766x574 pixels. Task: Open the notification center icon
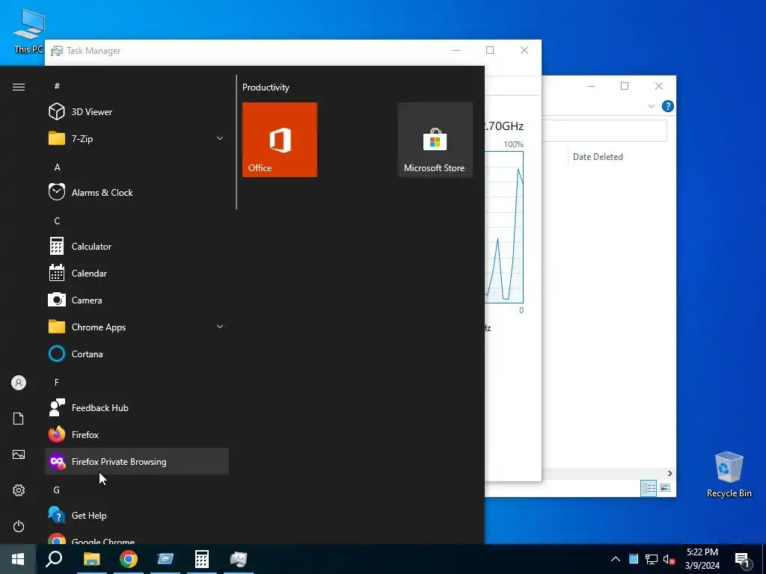742,561
